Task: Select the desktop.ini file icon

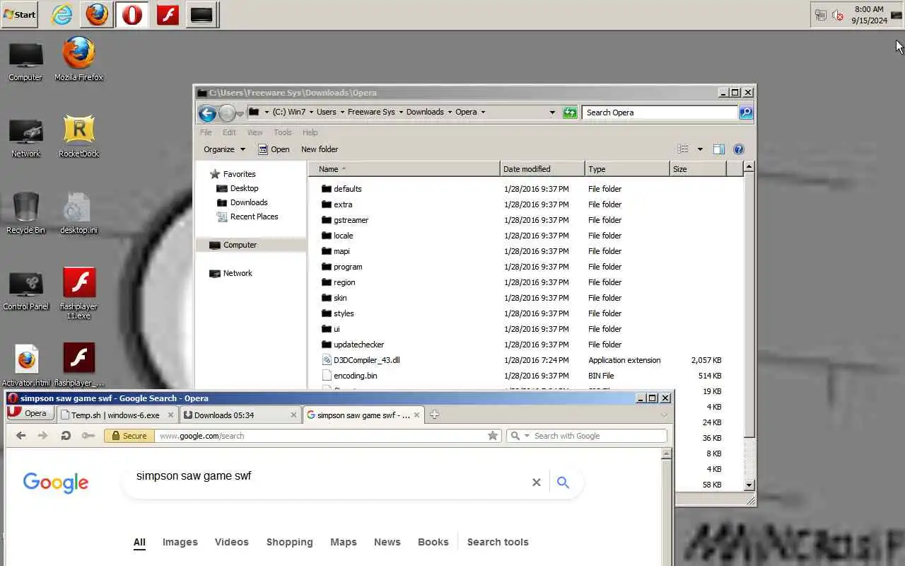Action: [x=78, y=213]
